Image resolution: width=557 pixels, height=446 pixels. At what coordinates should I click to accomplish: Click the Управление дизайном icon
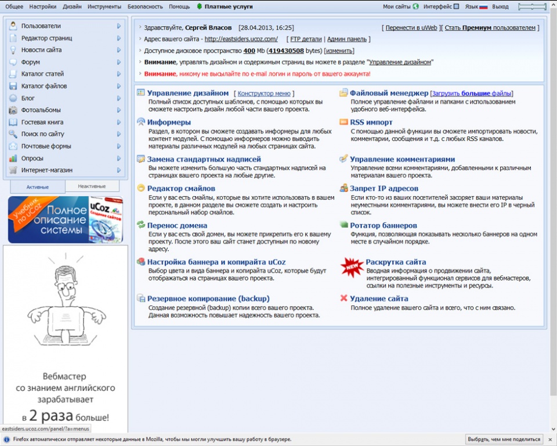[x=141, y=93]
